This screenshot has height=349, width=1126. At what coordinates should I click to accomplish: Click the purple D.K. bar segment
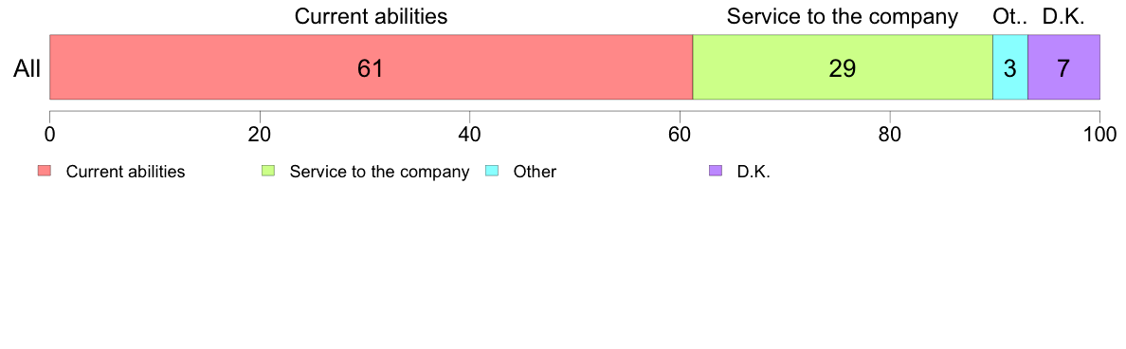1064,66
